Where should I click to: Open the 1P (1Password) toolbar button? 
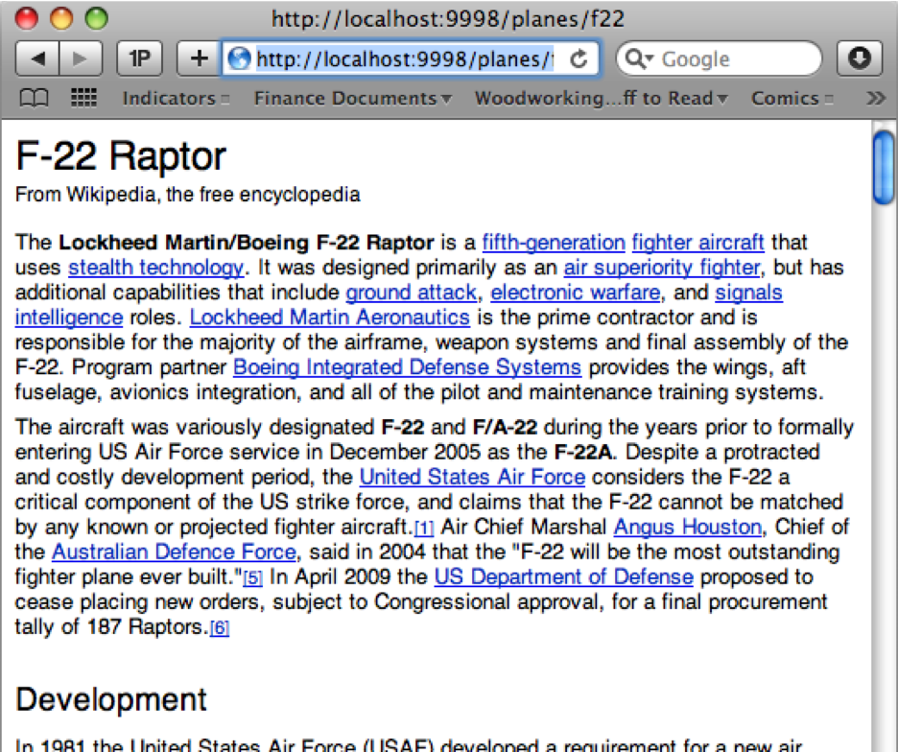pyautogui.click(x=140, y=59)
